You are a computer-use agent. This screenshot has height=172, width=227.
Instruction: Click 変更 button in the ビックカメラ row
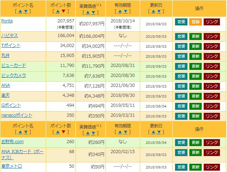181,76
